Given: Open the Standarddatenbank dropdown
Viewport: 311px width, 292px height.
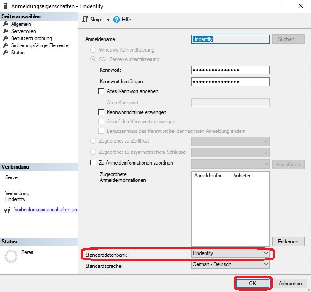Looking at the screenshot, I should (231, 253).
